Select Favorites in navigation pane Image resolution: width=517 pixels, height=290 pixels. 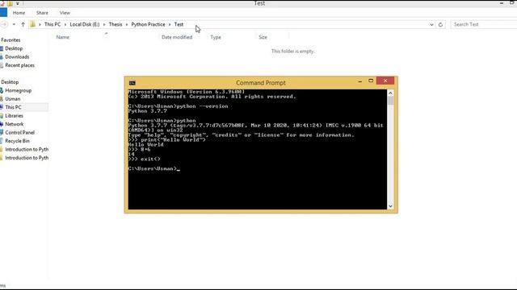coord(11,39)
